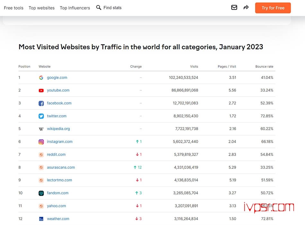Click wikipedia.org bounce rate 60.22%
Viewport: 305px width, 225px height.
coord(267,129)
